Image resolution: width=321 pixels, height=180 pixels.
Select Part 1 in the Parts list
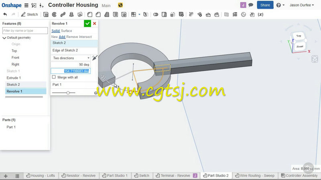click(x=11, y=127)
